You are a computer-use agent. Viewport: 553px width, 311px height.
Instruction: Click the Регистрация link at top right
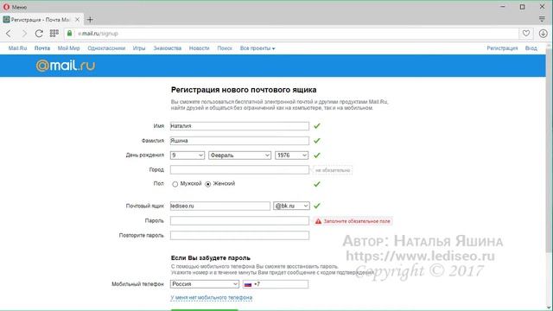(502, 48)
